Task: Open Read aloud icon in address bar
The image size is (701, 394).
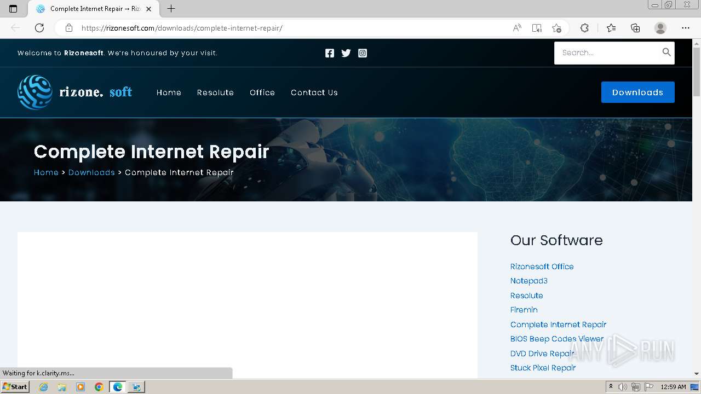Action: (x=516, y=28)
